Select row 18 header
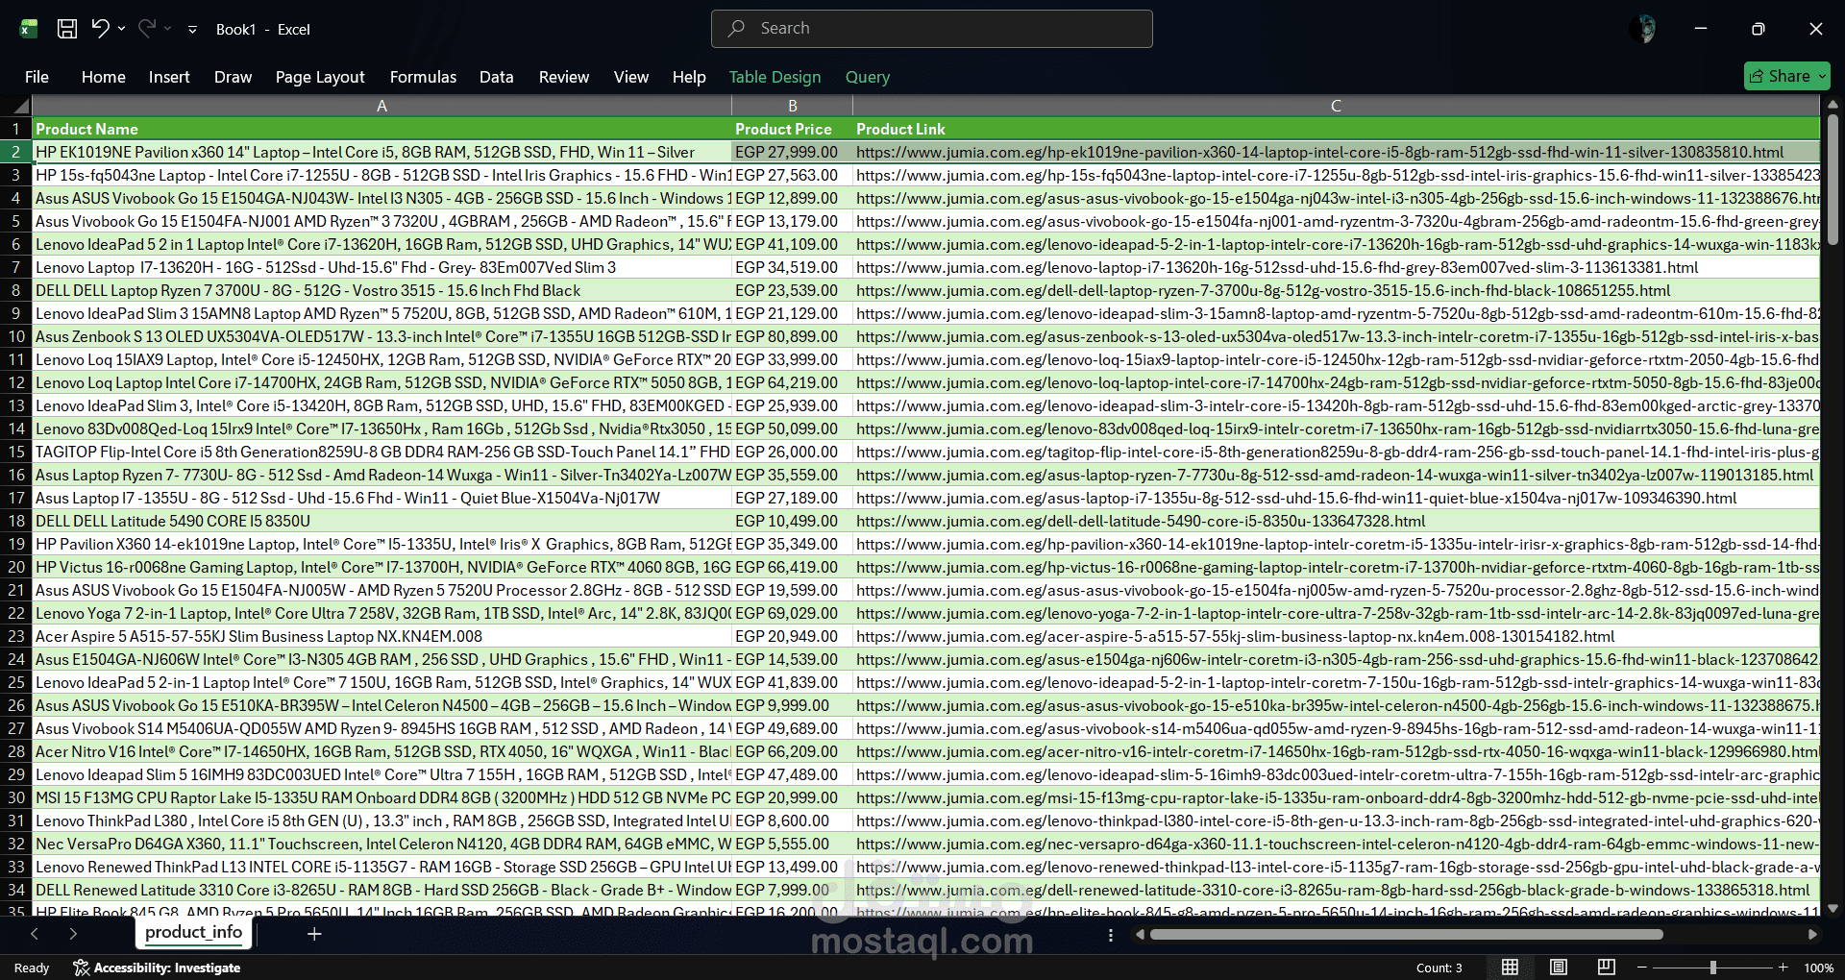The width and height of the screenshot is (1845, 980). [16, 521]
